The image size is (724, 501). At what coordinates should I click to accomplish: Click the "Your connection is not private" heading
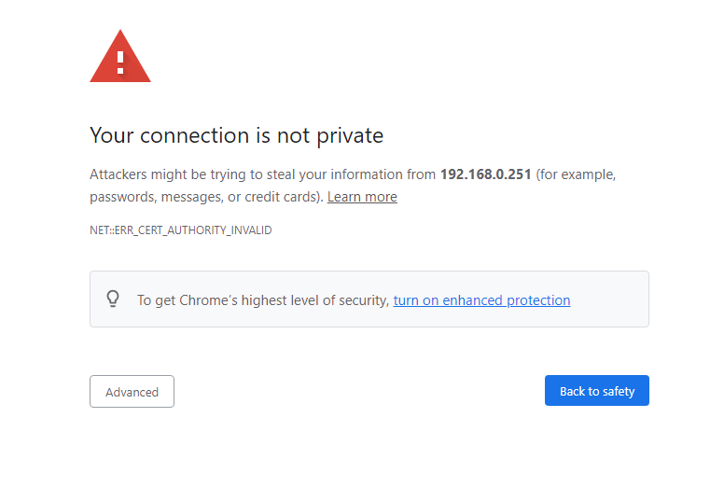tap(236, 135)
